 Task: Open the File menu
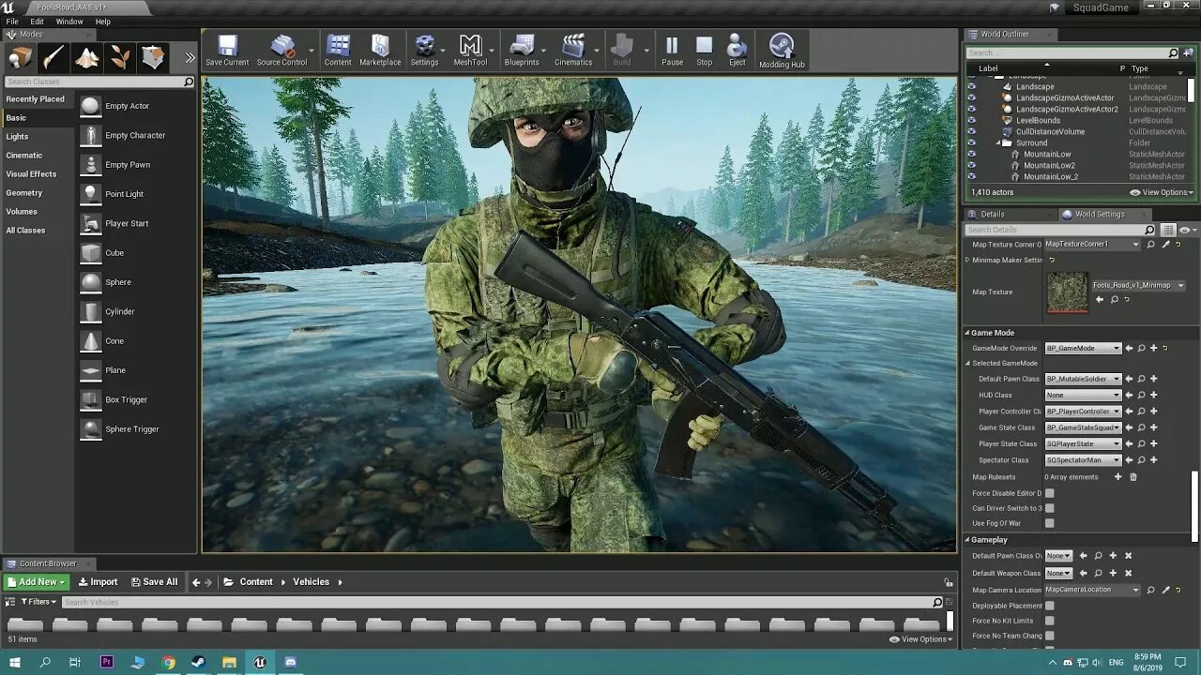(12, 22)
